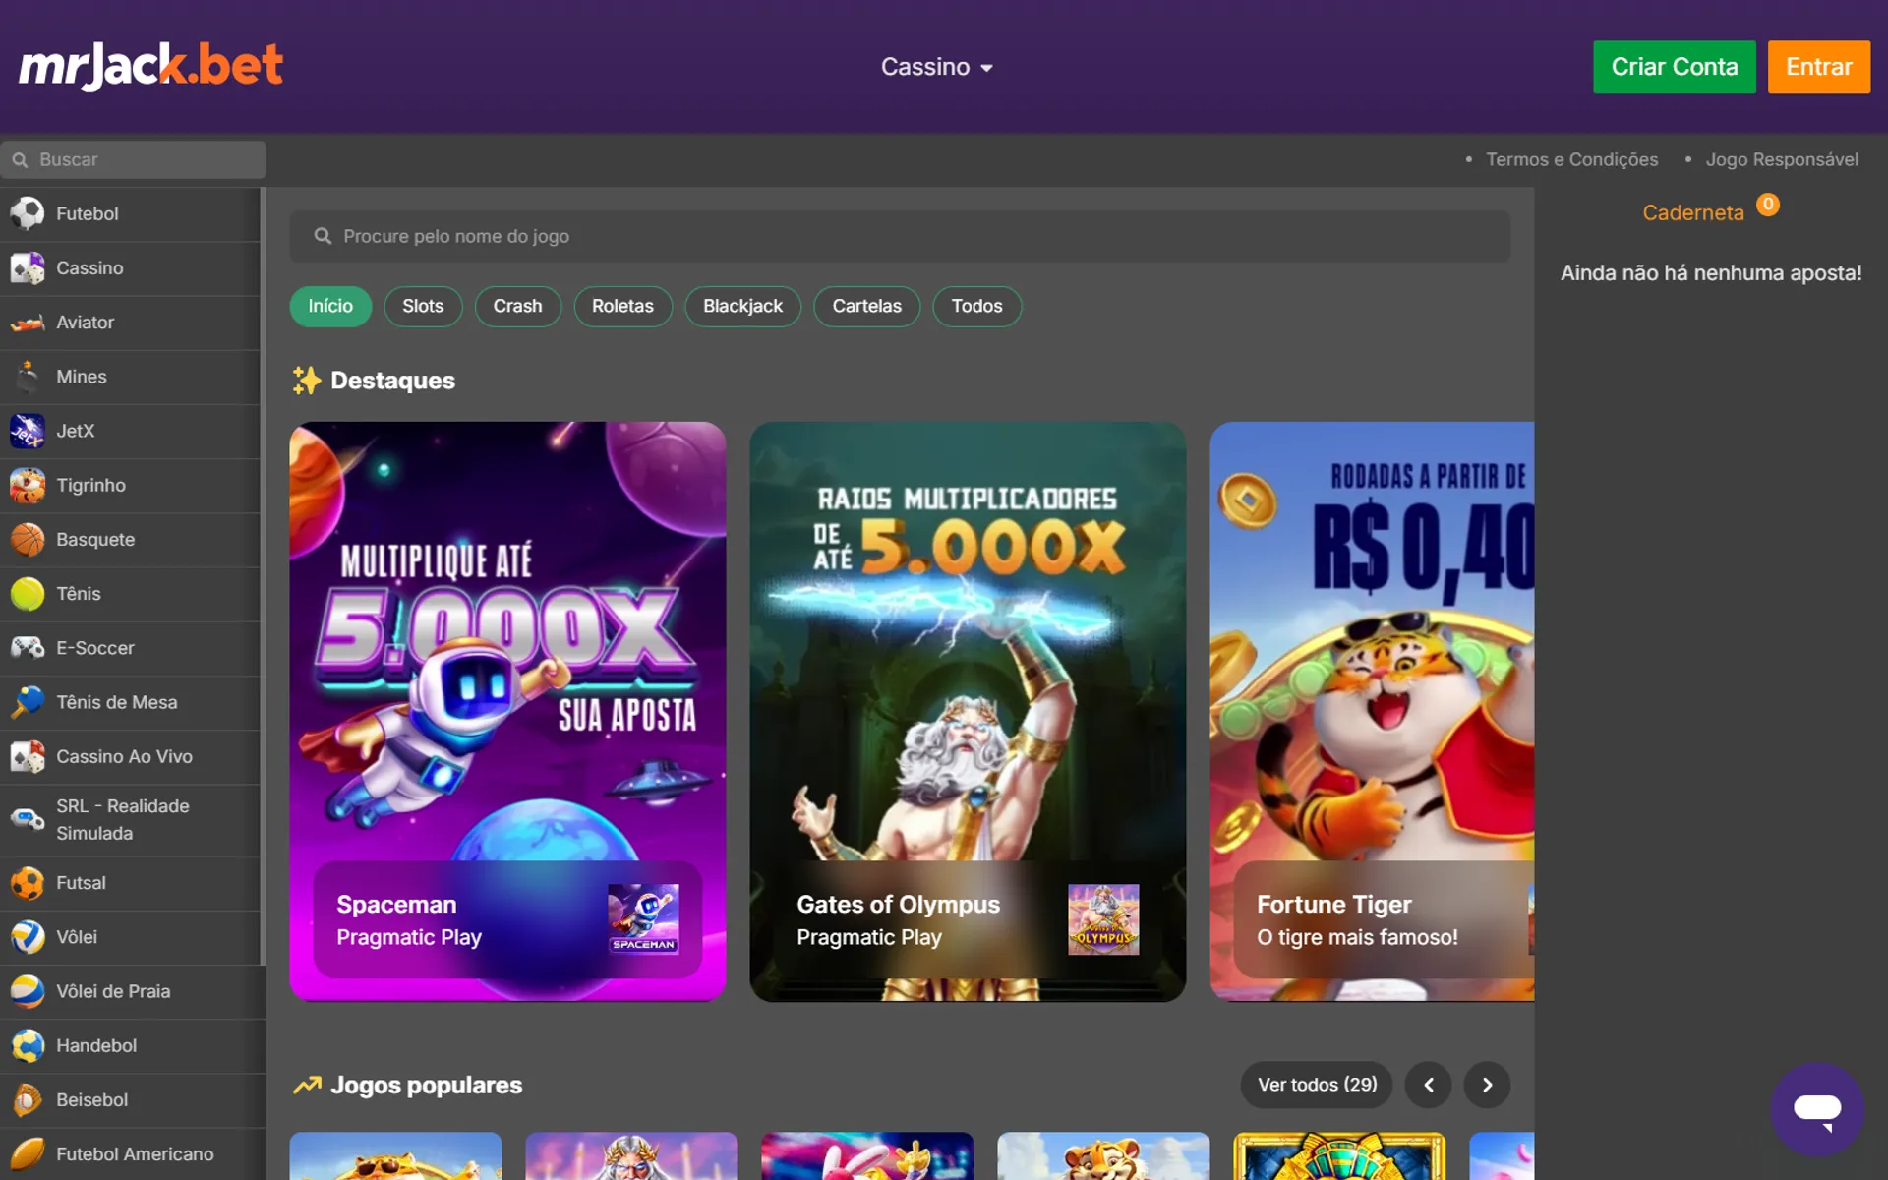The height and width of the screenshot is (1180, 1888).
Task: Go to previous popular games page
Action: 1429,1085
